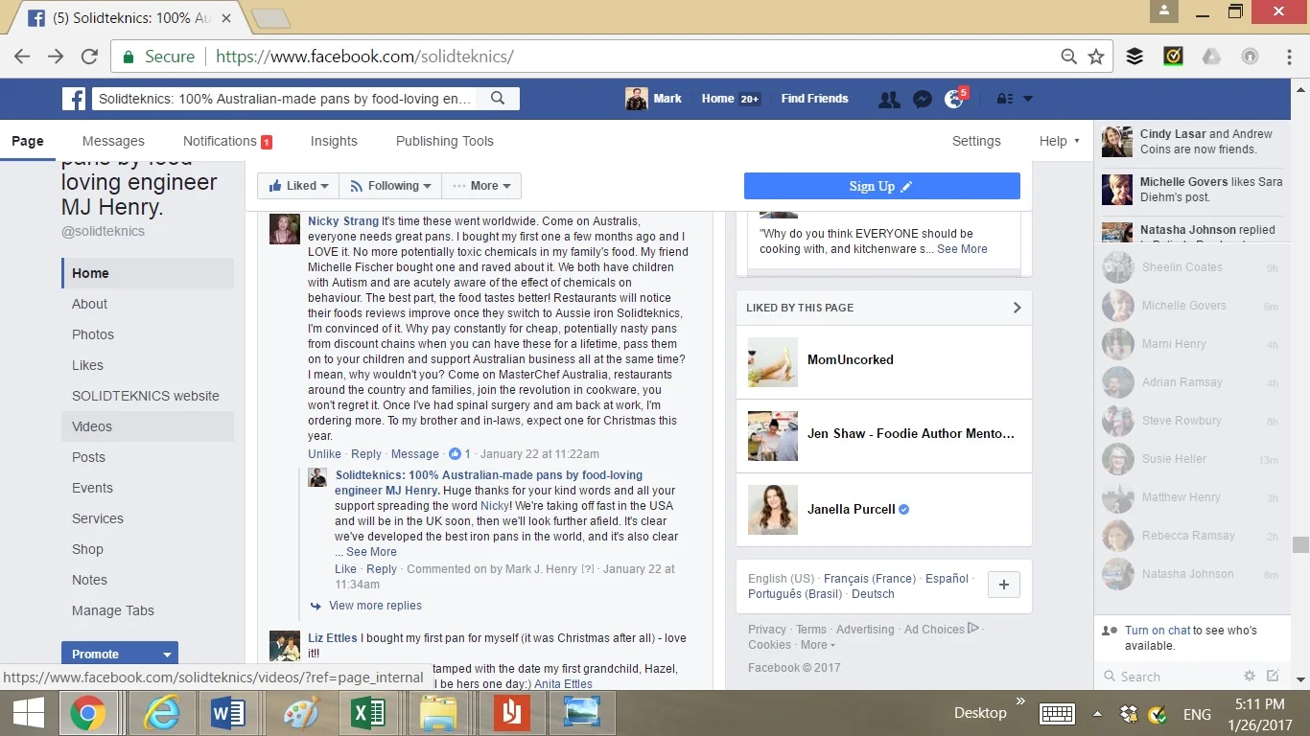
Task: Click Nicky Strang's profile thumbnail
Action: tap(285, 229)
